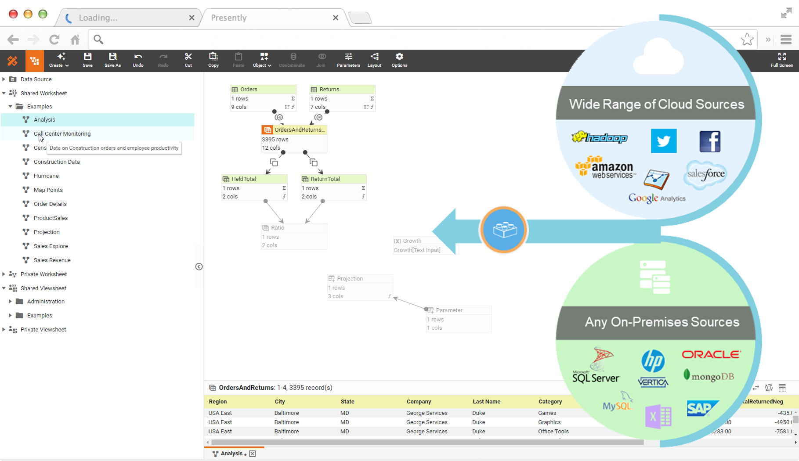
Task: Expand the Examples folder under Shared Viewsheet
Action: tap(11, 315)
